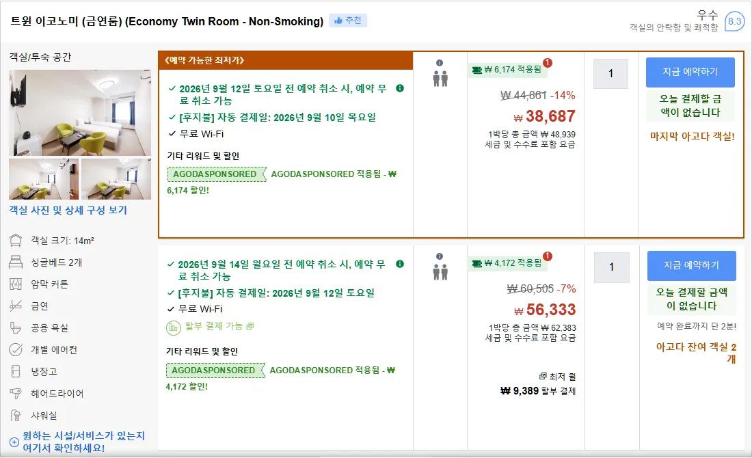Open room quantity selector for the ₩56,333 offer
752x458 pixels.
pyautogui.click(x=611, y=267)
